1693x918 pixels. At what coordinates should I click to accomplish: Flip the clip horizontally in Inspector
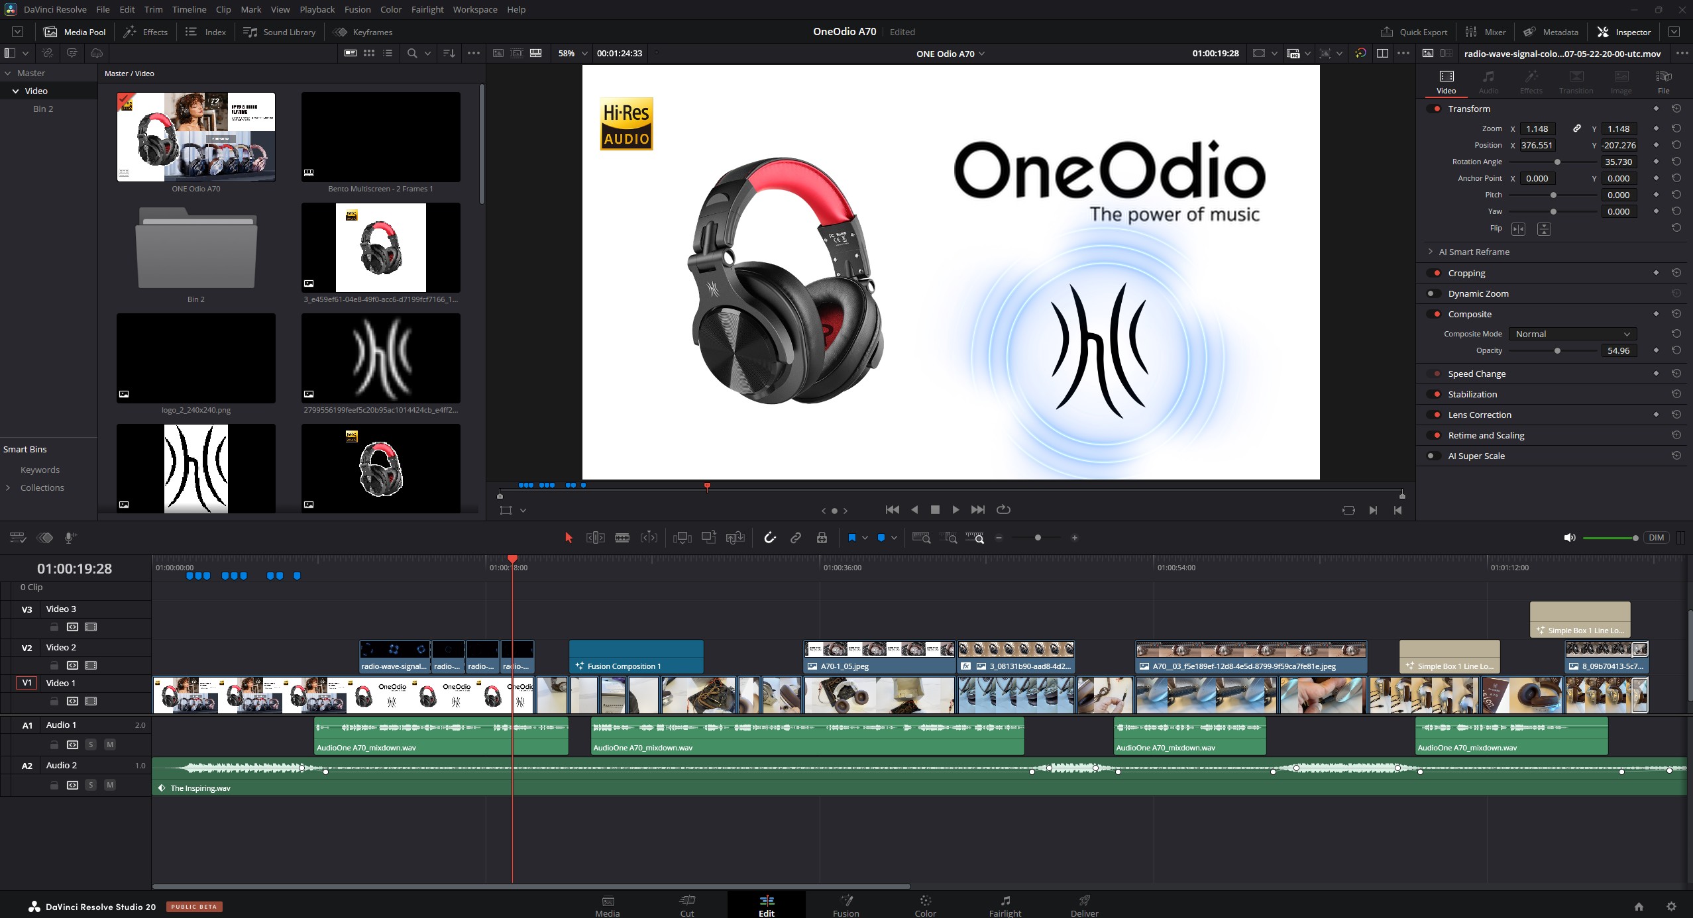(x=1518, y=229)
